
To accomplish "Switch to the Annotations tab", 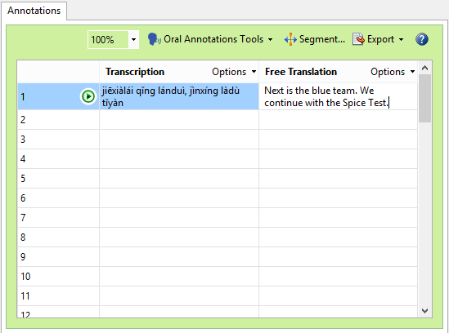I will pos(34,11).
